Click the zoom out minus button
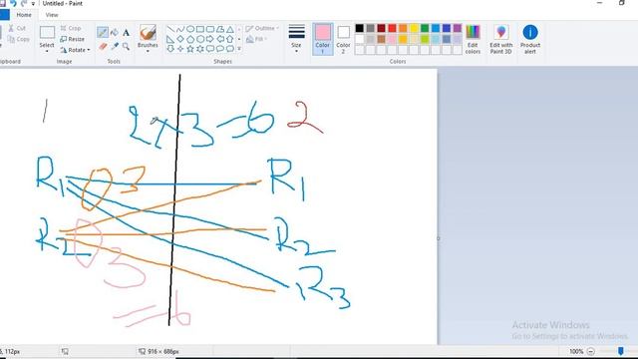 coord(591,351)
